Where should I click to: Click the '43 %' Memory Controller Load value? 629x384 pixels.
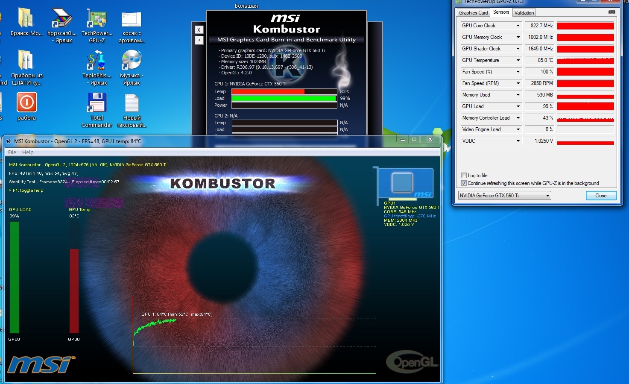point(539,118)
